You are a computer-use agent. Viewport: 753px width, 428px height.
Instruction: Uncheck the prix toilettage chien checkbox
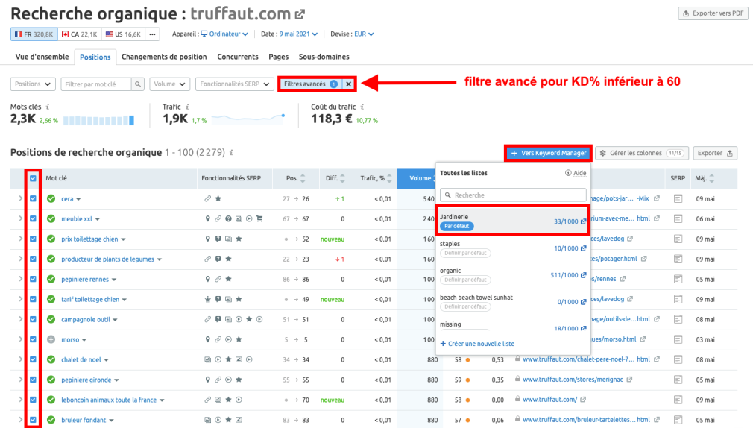[33, 239]
